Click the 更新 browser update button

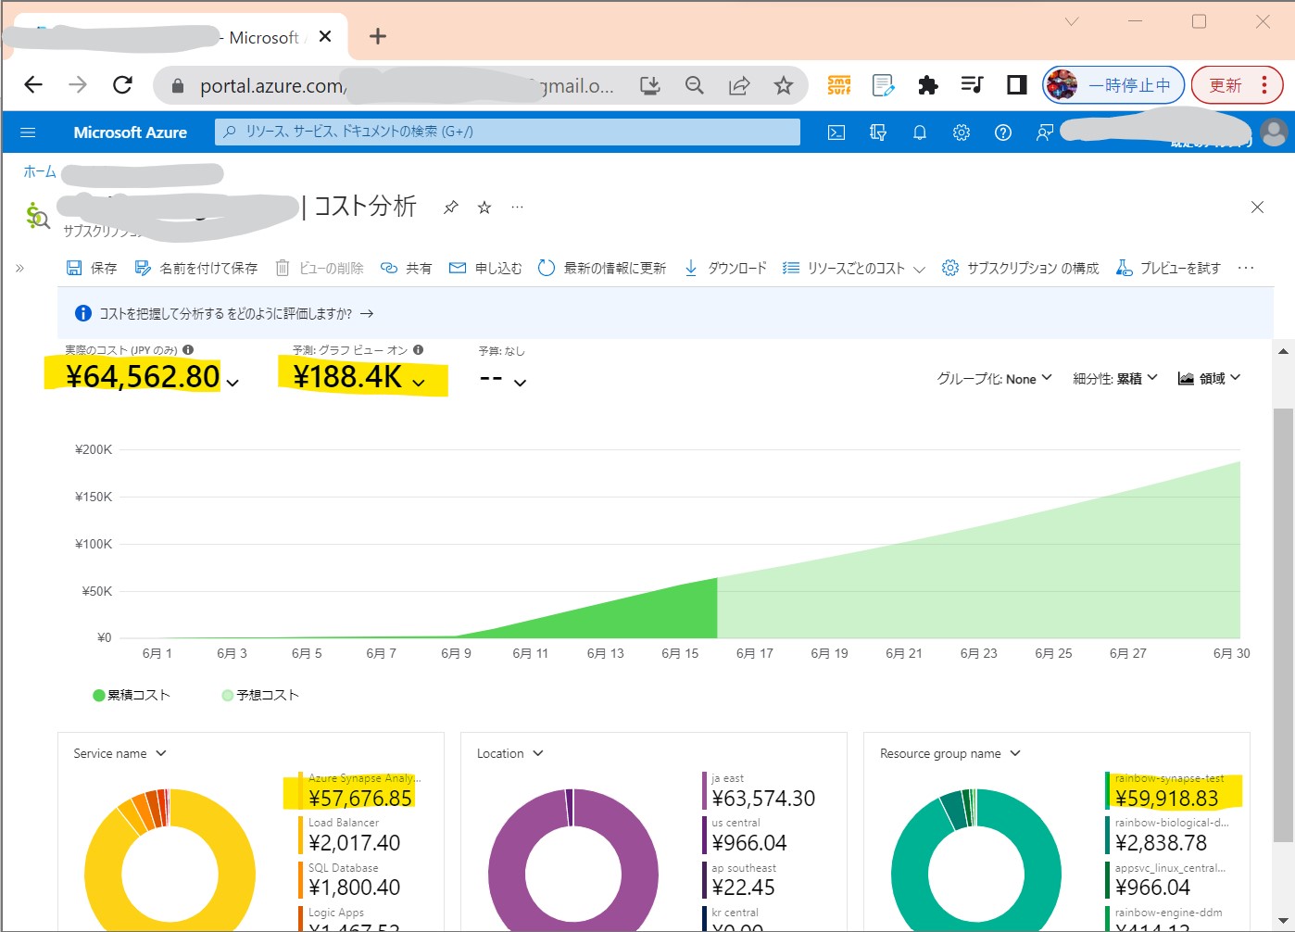point(1238,85)
